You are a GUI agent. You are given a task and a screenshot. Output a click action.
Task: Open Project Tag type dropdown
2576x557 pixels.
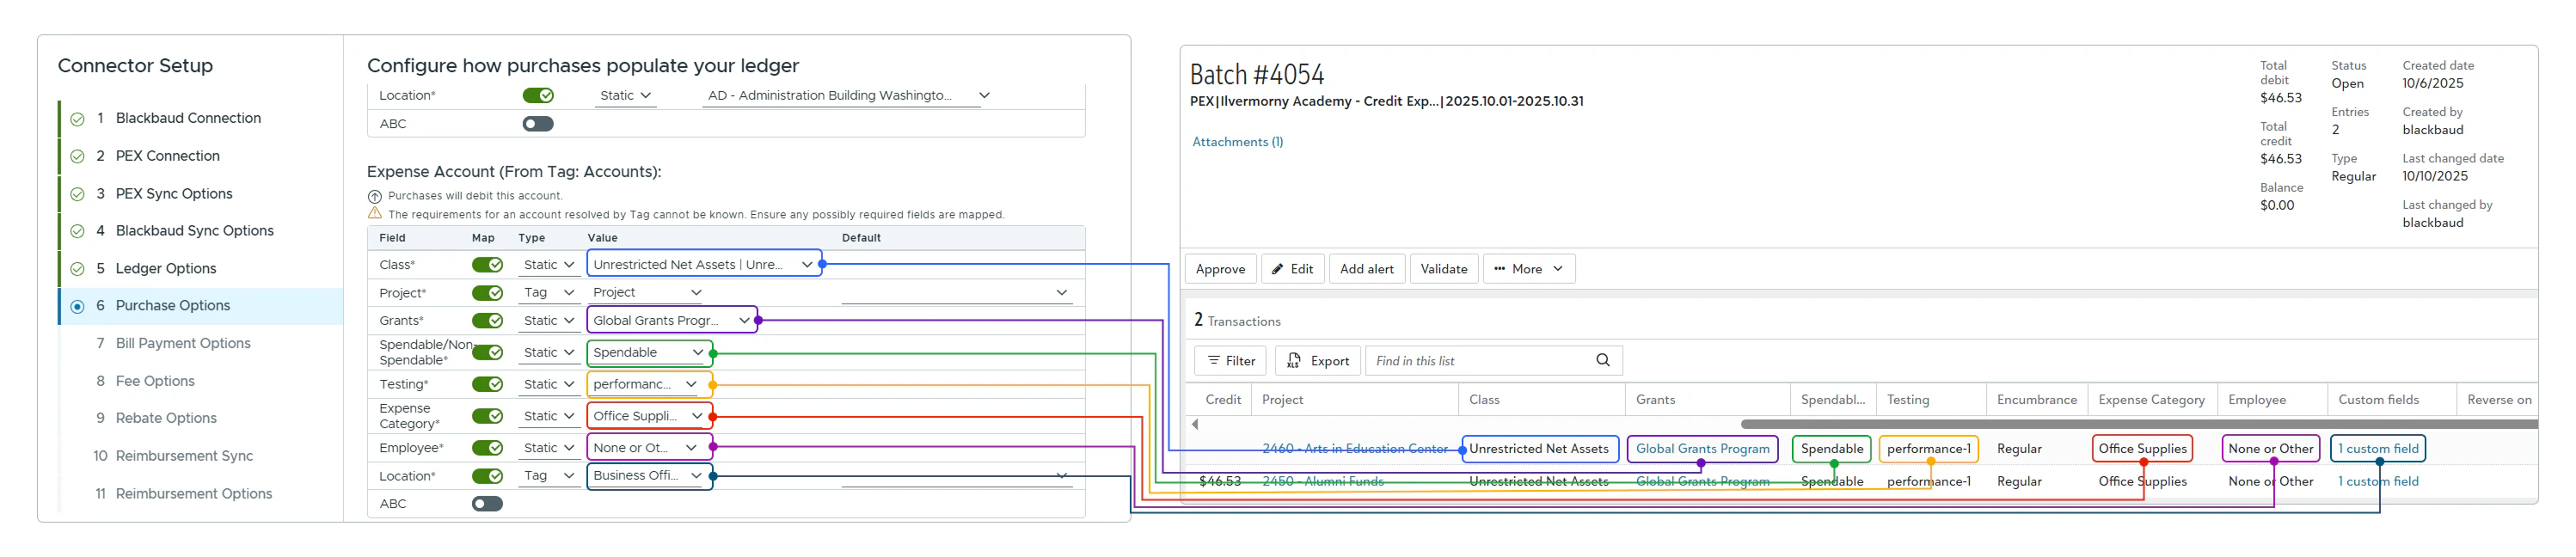[549, 293]
